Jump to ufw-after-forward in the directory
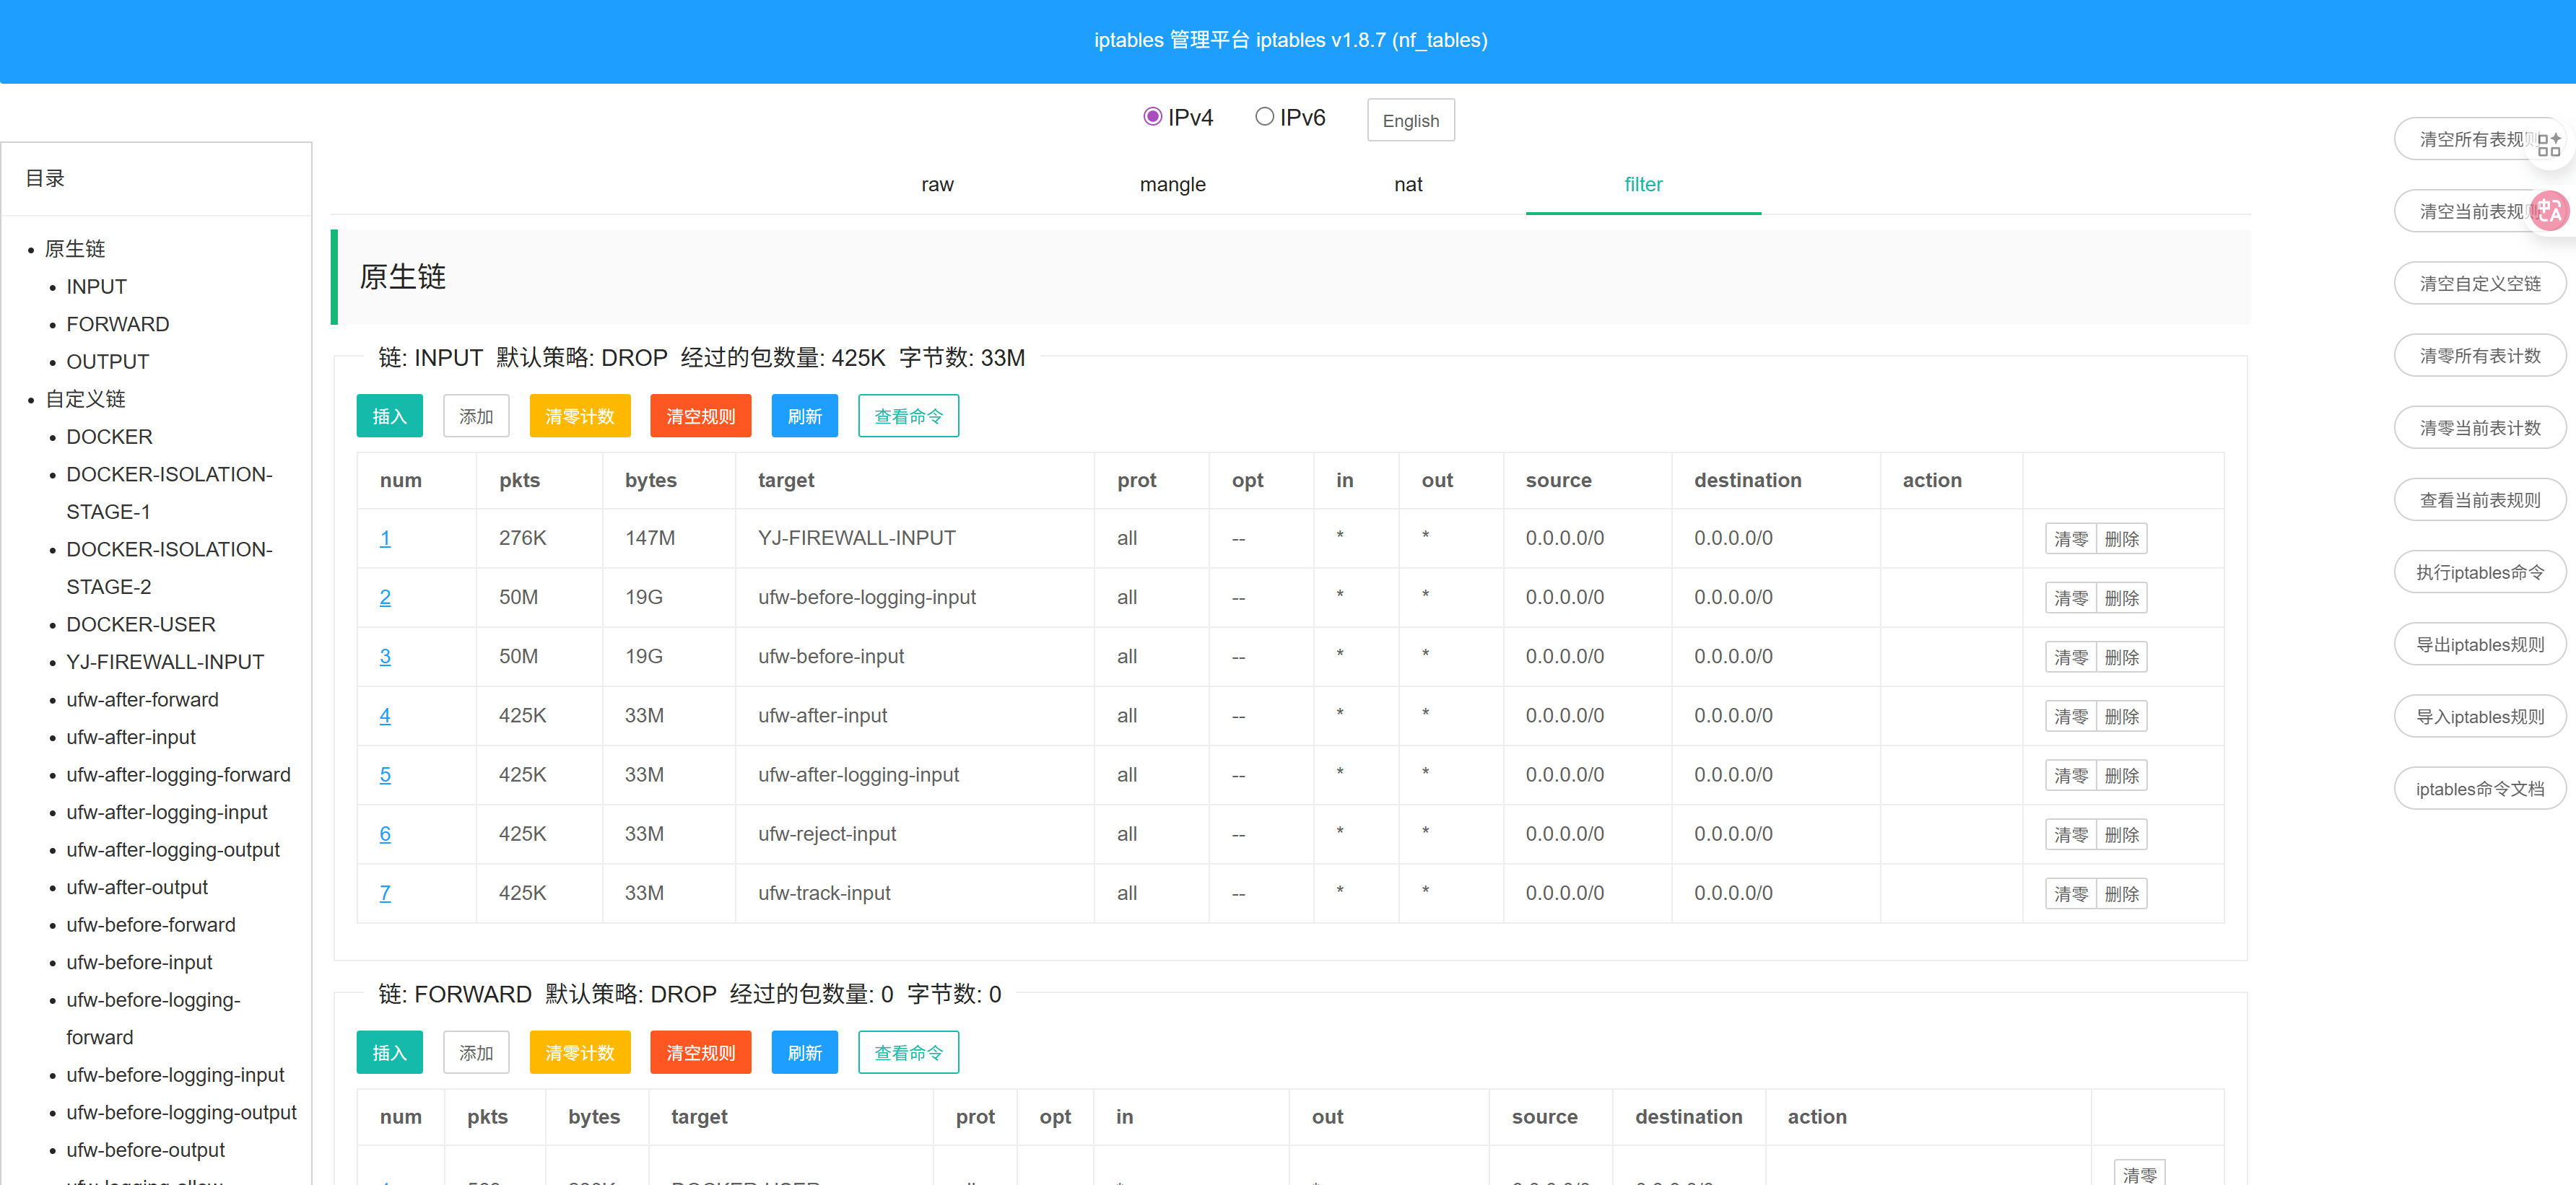The image size is (2576, 1185). click(142, 699)
